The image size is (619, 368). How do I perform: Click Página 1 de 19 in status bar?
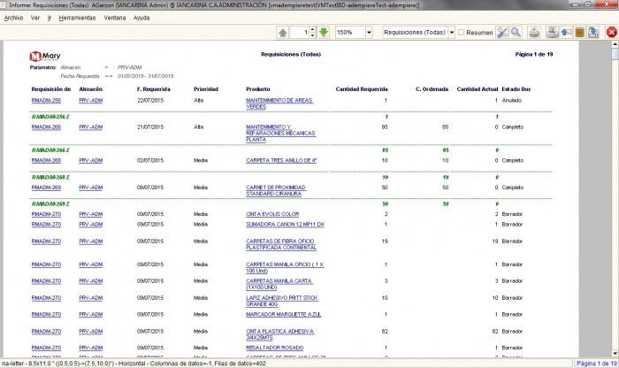point(597,364)
